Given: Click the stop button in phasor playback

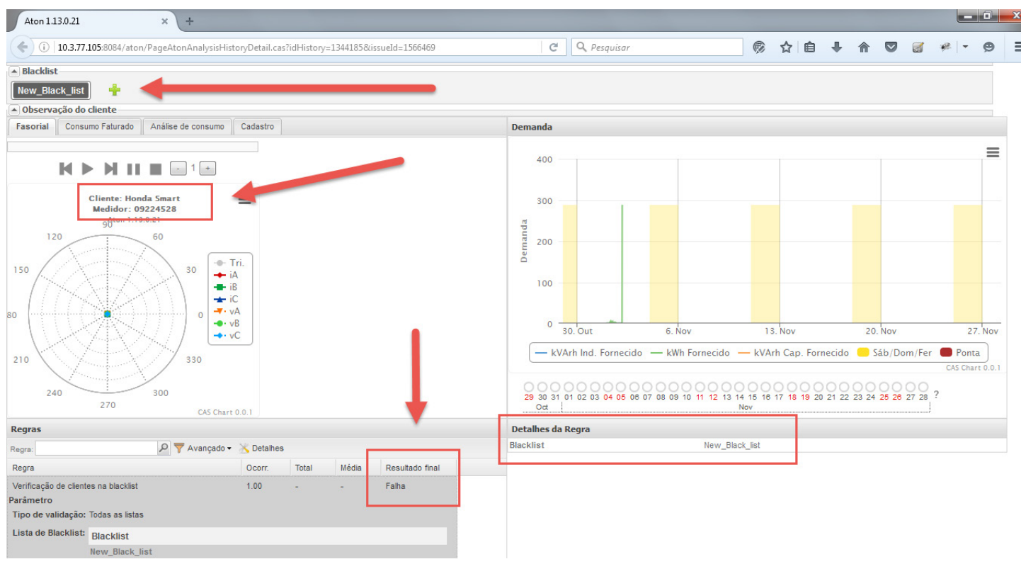Looking at the screenshot, I should 156,169.
